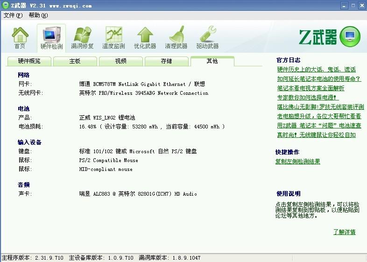Viewport: 367px width, 262px height.
Task: Click 主设备库版本 1.0.9.710 in status bar
Action: [x=101, y=258]
